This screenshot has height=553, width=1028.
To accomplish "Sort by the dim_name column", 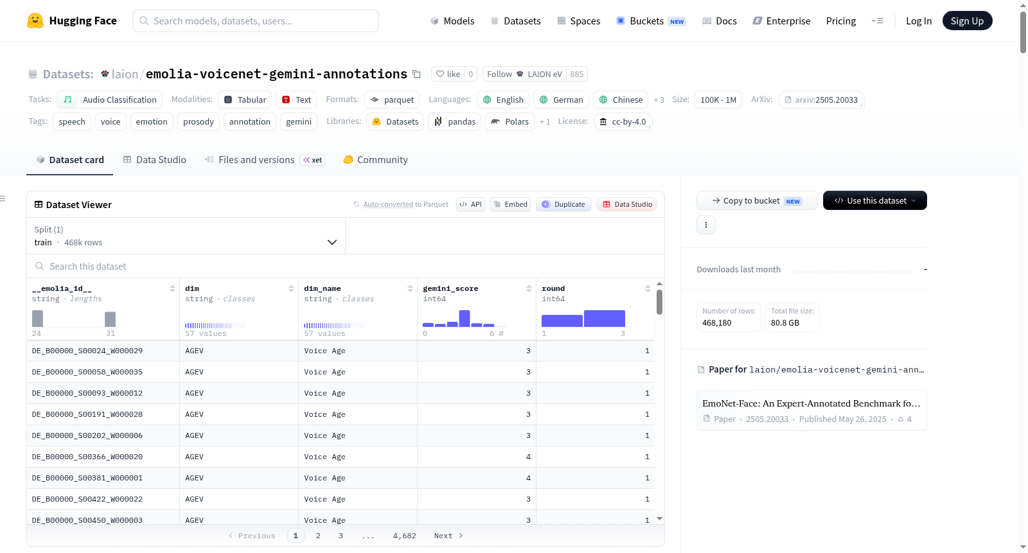I will coord(410,288).
